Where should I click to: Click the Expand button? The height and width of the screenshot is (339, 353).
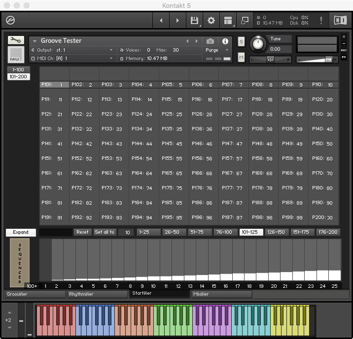pos(21,232)
